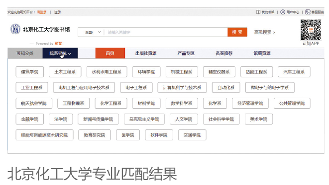Choose 工业工程系 department
The width and height of the screenshot is (329, 185).
pos(32,88)
